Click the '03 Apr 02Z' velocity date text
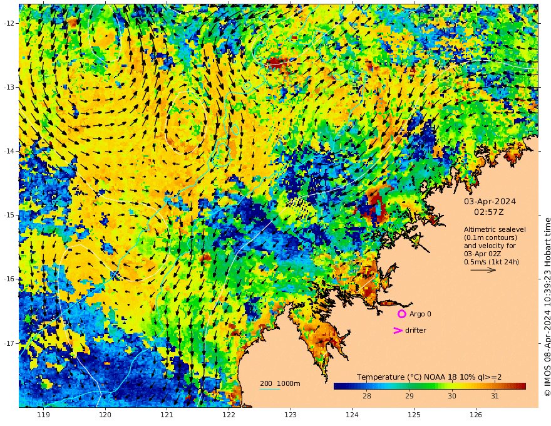 point(483,254)
